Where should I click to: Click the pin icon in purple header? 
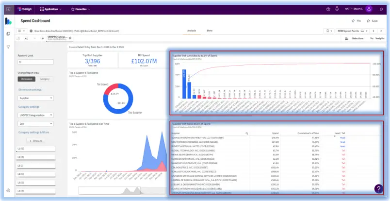(381, 9)
